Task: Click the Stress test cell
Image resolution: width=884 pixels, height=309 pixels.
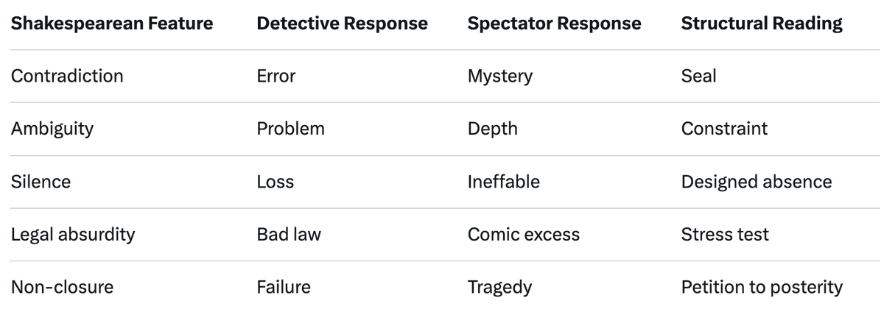Action: click(725, 234)
